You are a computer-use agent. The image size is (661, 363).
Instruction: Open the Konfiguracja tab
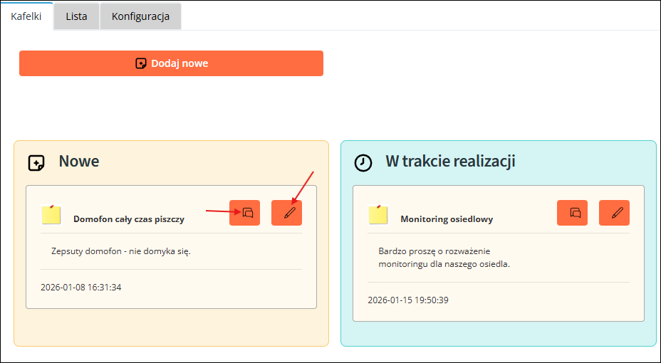(x=140, y=16)
